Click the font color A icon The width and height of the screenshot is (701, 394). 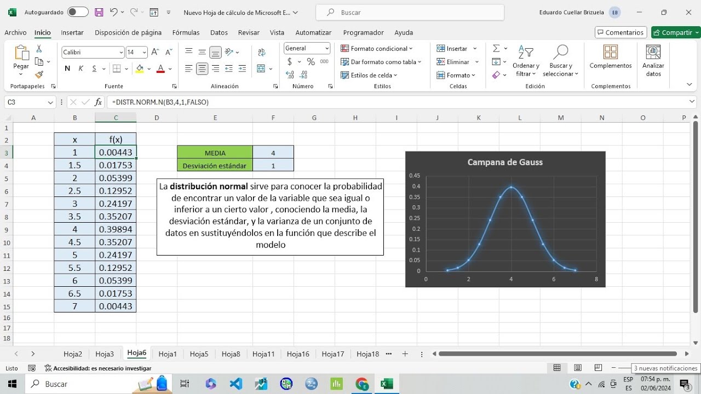160,68
